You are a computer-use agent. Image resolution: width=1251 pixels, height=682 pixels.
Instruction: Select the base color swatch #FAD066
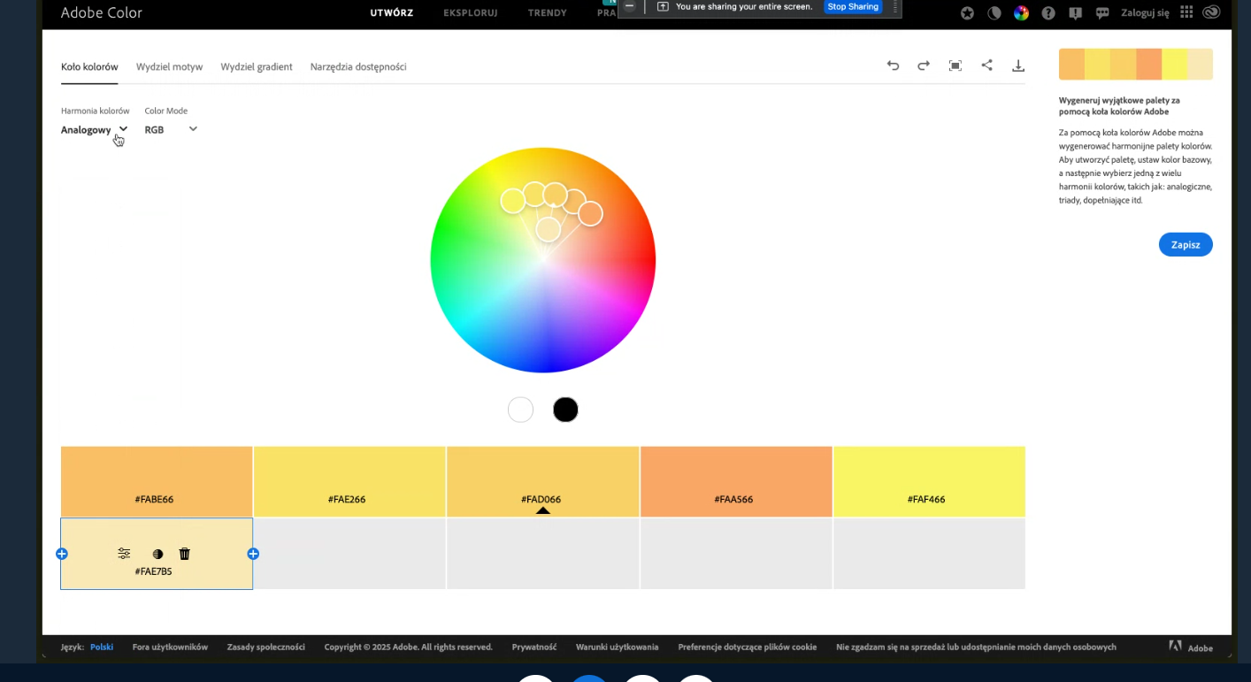(x=543, y=481)
